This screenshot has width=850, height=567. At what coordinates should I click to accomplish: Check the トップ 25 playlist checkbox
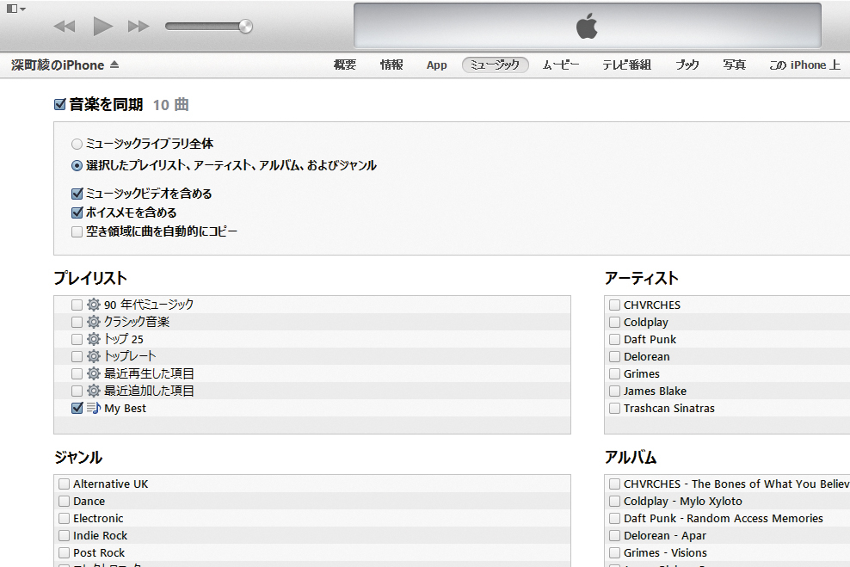77,340
